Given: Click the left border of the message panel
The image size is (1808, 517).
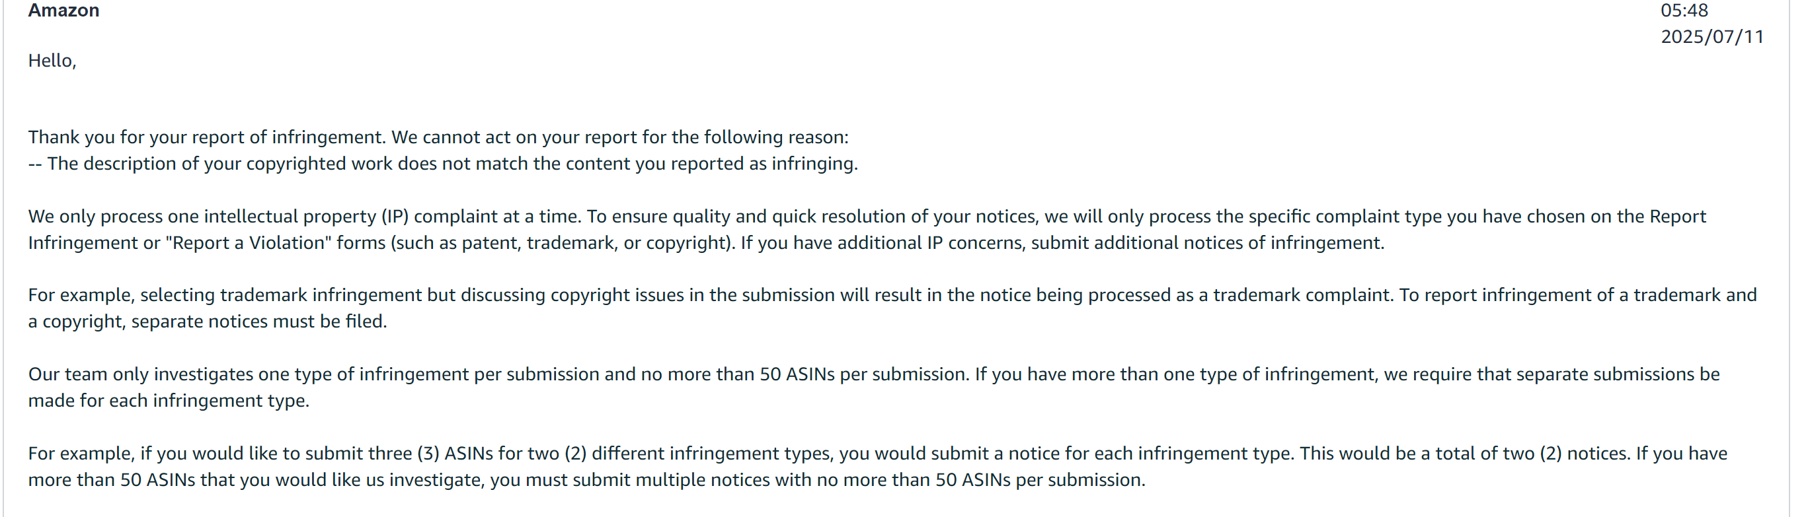Looking at the screenshot, I should [x=3, y=258].
